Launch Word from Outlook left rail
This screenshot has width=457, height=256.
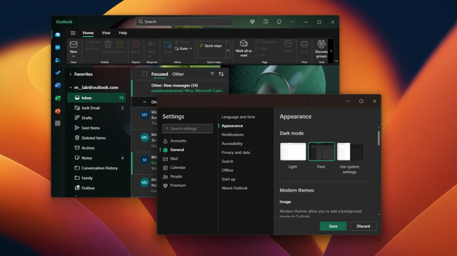(58, 85)
